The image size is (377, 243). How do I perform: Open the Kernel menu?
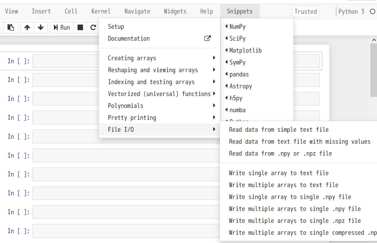[101, 12]
